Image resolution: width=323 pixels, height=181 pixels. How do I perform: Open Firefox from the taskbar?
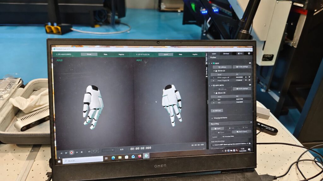pyautogui.click(x=140, y=156)
